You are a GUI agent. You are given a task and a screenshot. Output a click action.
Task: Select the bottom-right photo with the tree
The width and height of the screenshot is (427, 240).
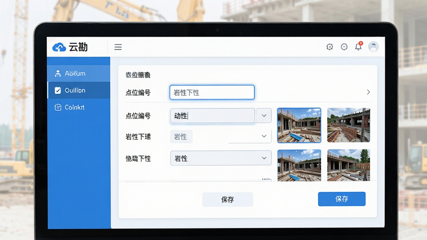[x=349, y=165]
